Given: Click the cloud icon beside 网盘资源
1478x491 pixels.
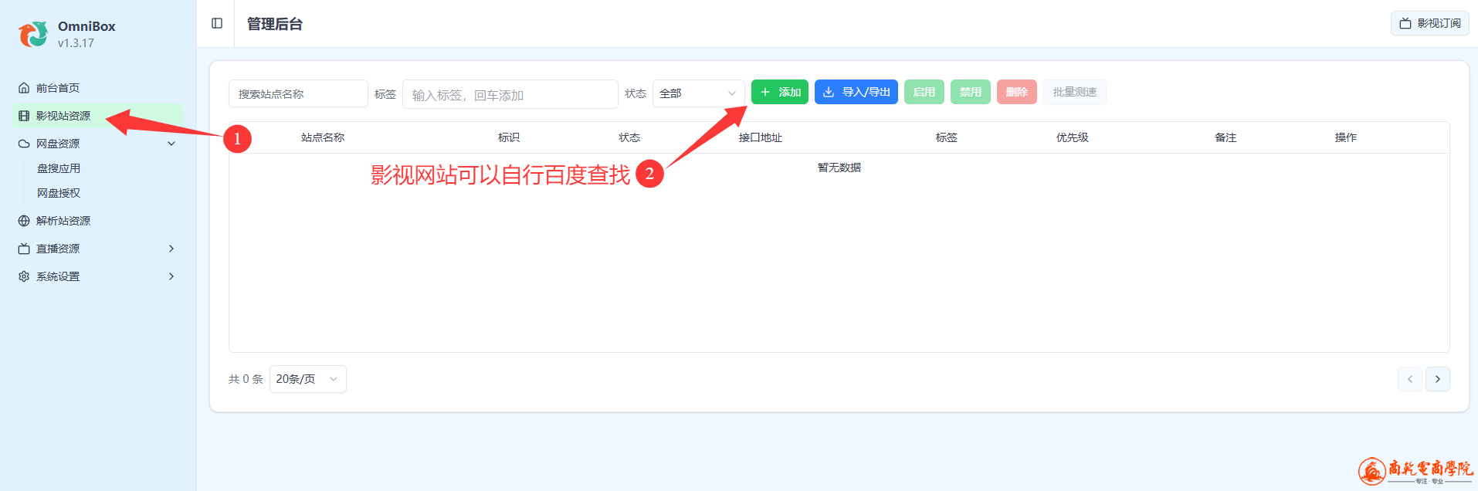Looking at the screenshot, I should 24,144.
